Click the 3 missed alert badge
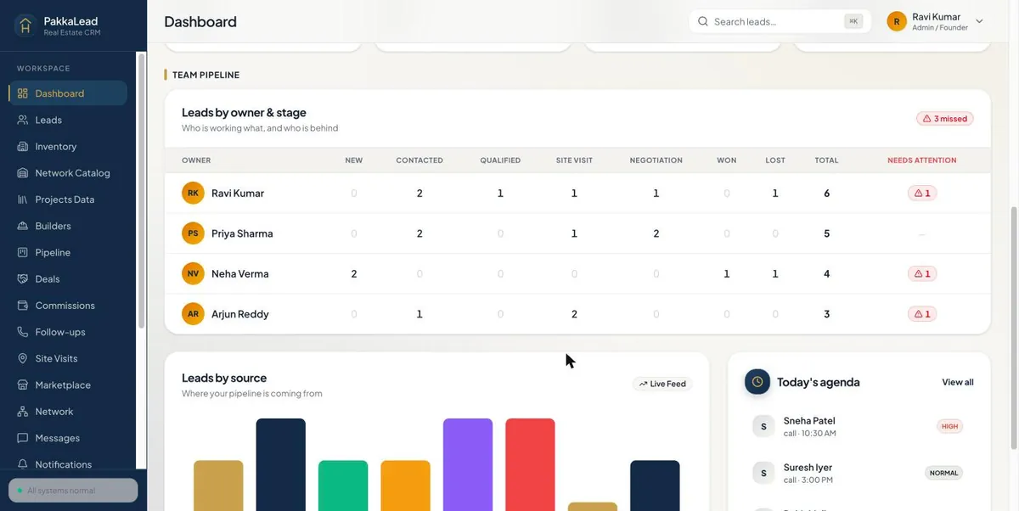This screenshot has height=511, width=1019. coord(945,119)
